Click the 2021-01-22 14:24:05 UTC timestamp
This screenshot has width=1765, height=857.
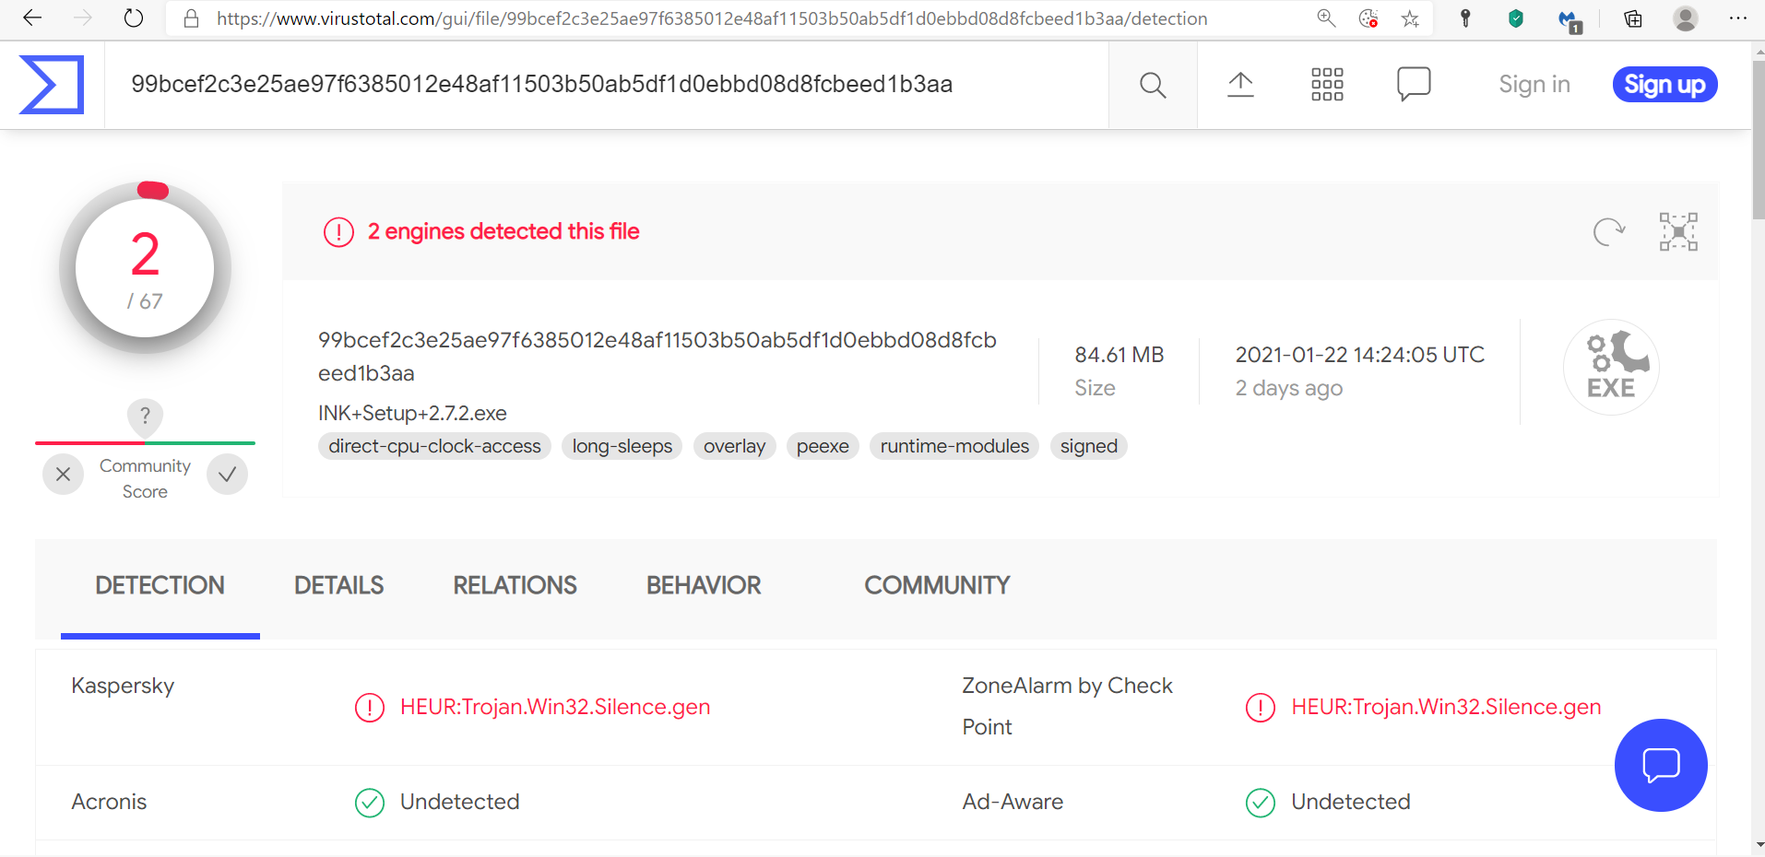[1360, 355]
